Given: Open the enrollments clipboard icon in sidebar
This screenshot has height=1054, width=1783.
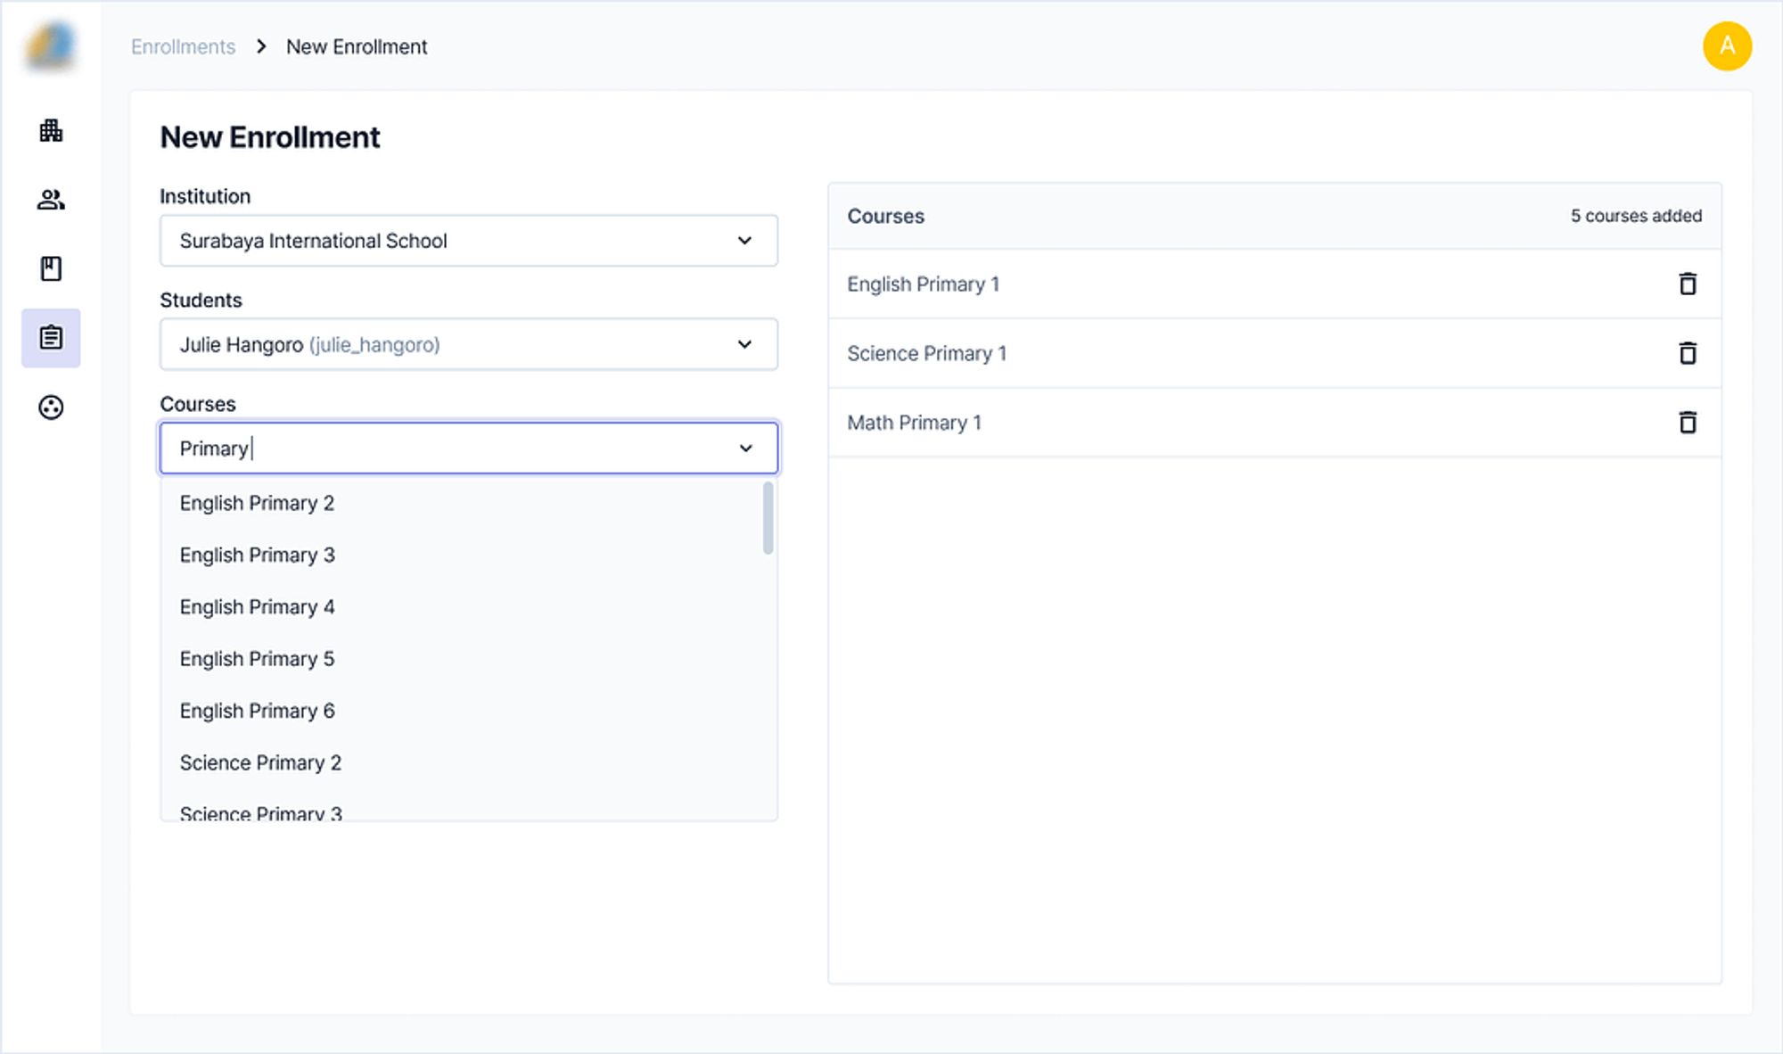Looking at the screenshot, I should click(x=51, y=338).
